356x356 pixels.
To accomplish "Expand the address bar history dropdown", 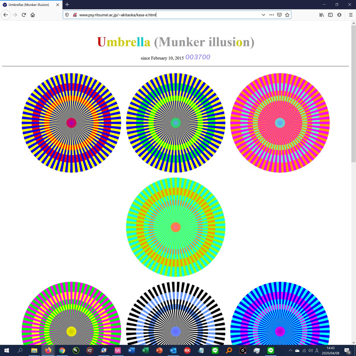I will point(263,15).
